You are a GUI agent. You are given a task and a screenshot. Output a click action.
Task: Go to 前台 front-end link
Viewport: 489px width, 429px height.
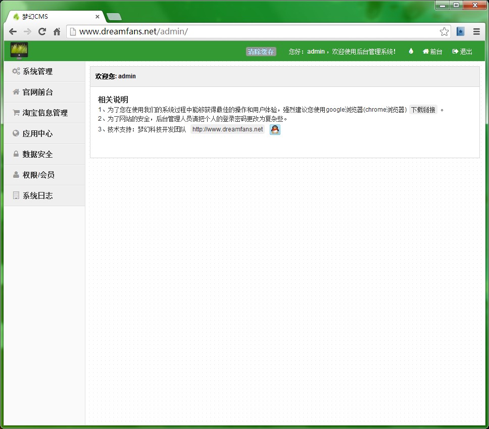click(x=432, y=52)
